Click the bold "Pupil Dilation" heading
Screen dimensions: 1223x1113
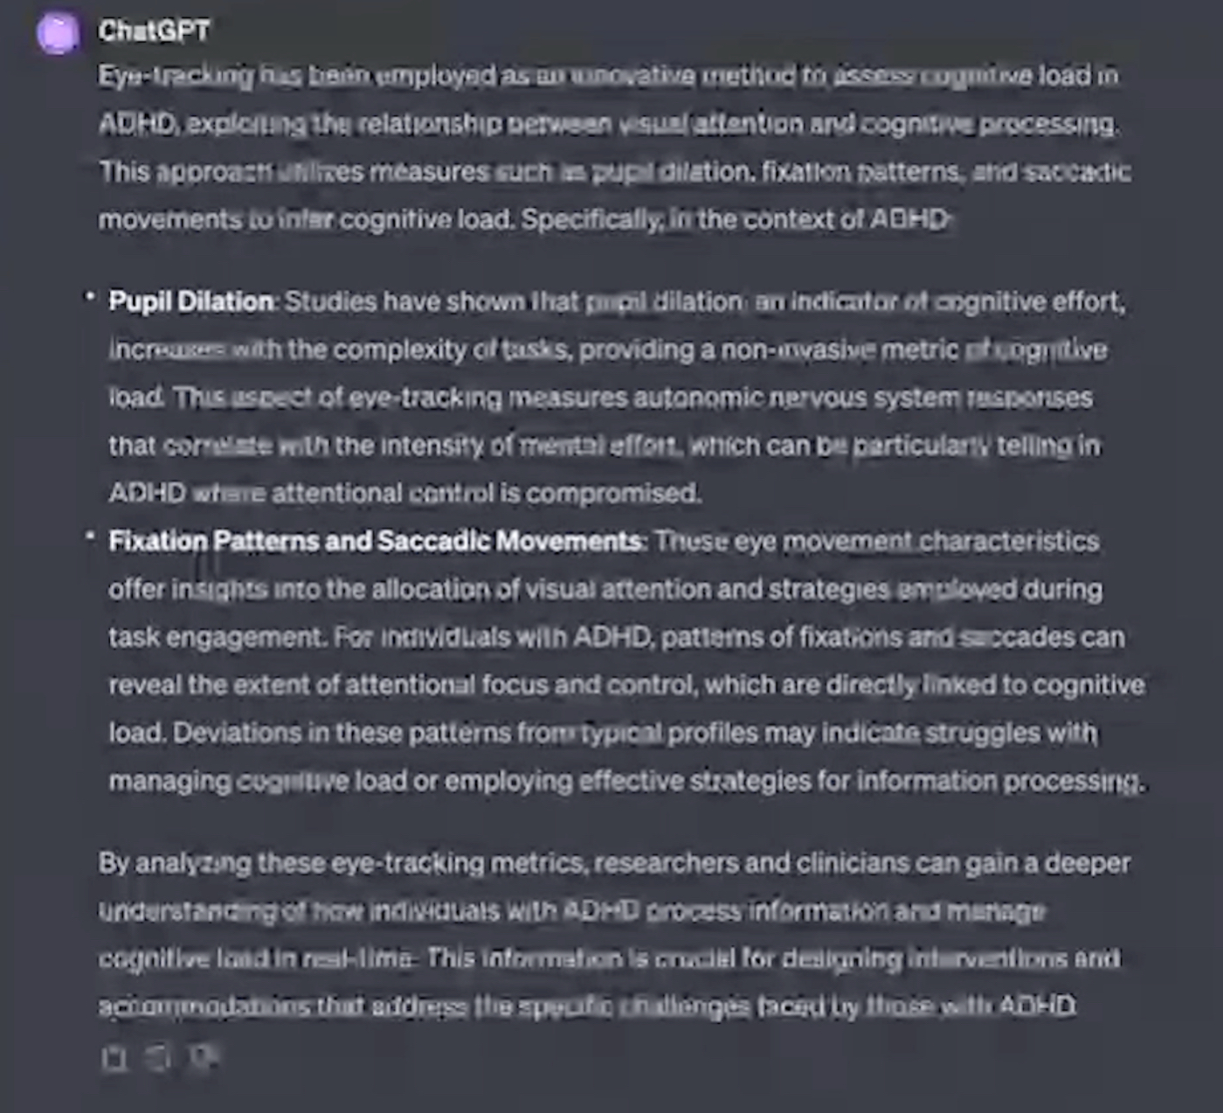tap(190, 301)
